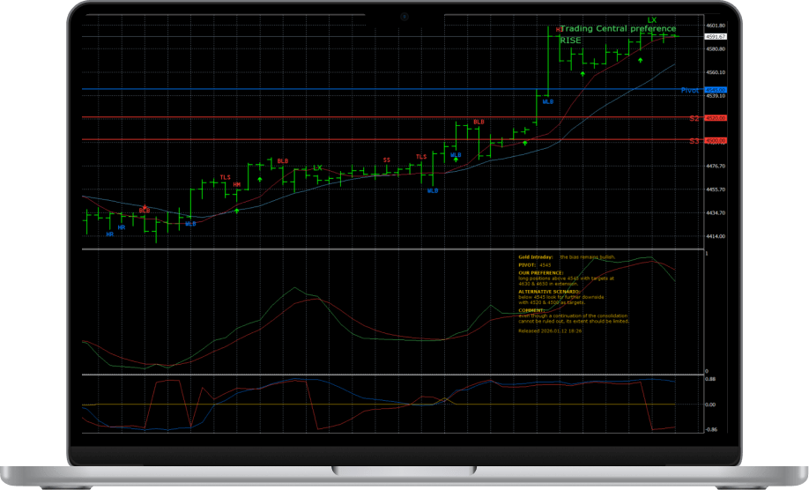
Task: Click the 'Gold Intraday:' heading
Action: [536, 257]
